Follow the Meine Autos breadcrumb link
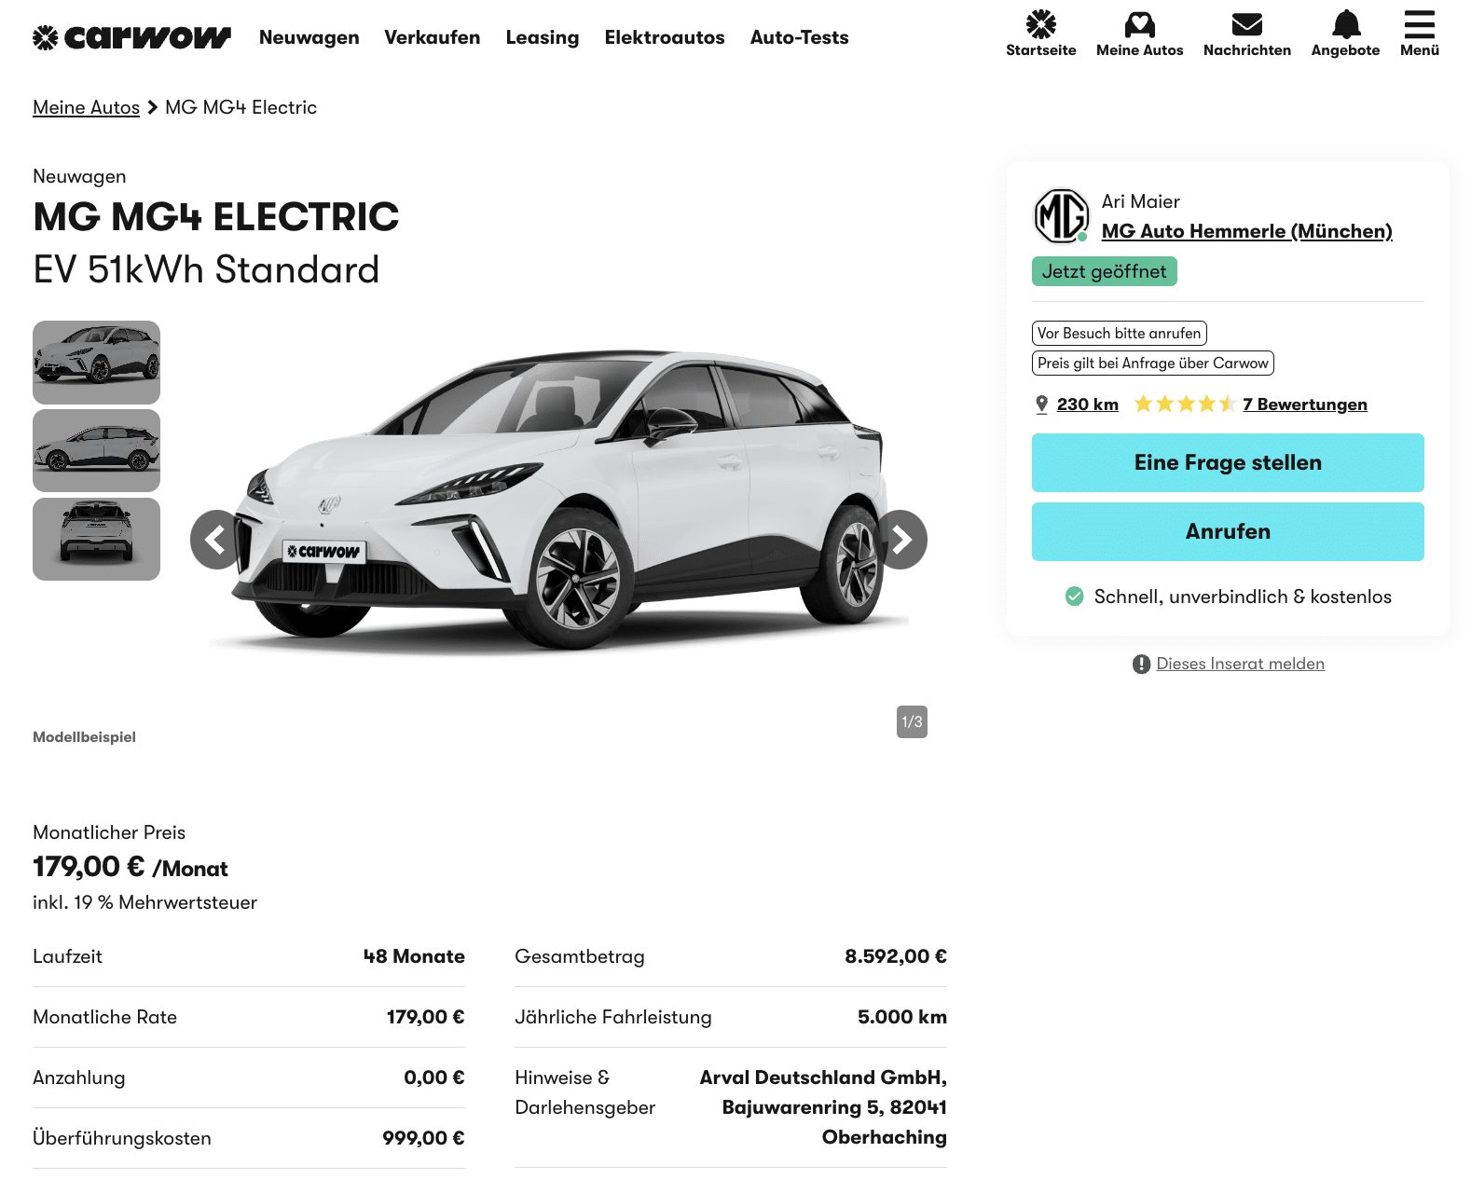Viewport: 1471px width, 1180px height. click(86, 107)
